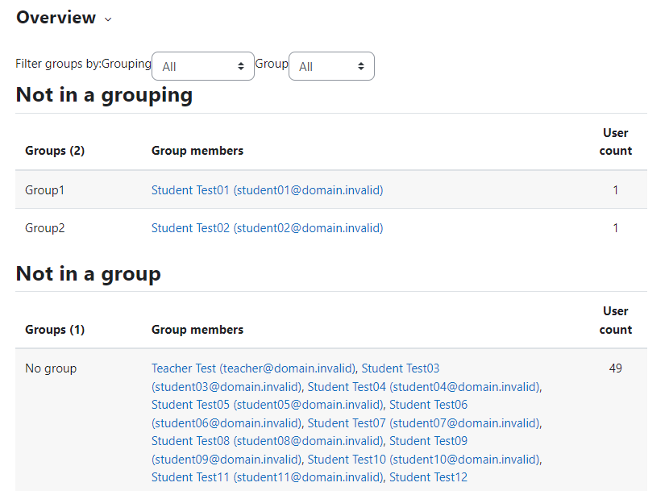Select the Group2 row name
Viewport: 669px width, 491px height.
coord(45,228)
